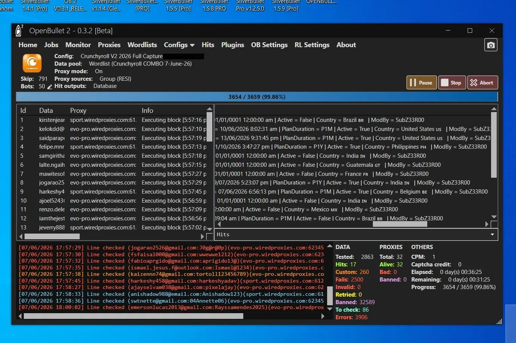This screenshot has width=516, height=343.
Task: Click the Info column header
Action: [147, 111]
